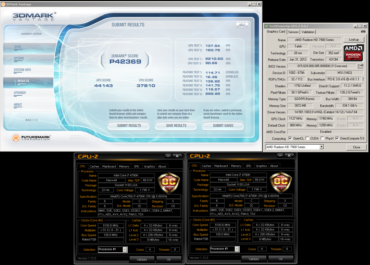The image size is (370, 265).
Task: Select Graphics Card tab in GPU-Z
Action: 276,32
